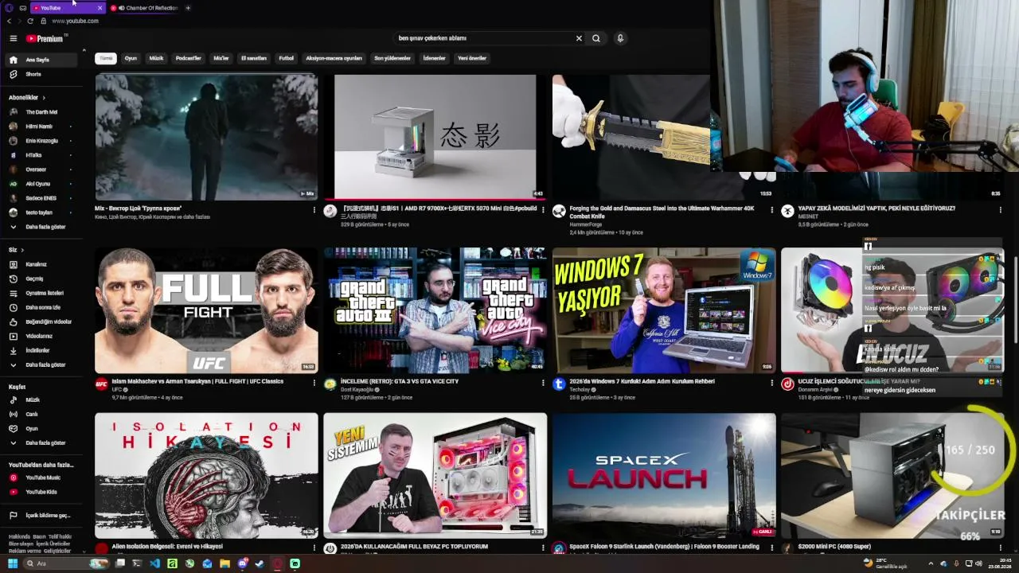The width and height of the screenshot is (1019, 573).
Task: Go to Ana Sayfa home
Action: pos(43,60)
